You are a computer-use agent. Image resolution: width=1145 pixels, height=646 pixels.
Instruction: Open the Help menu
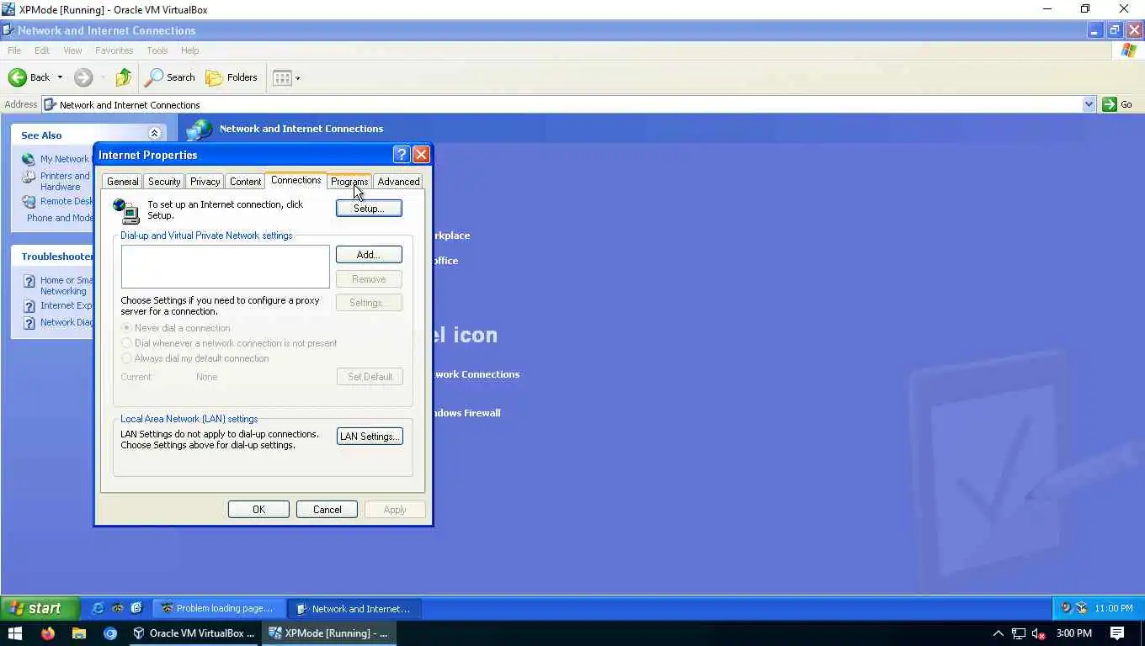190,50
